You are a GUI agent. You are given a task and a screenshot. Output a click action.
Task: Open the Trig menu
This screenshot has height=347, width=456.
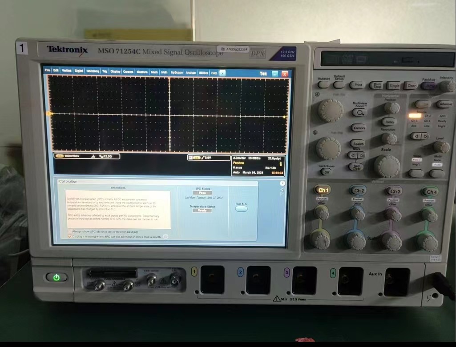click(x=105, y=72)
